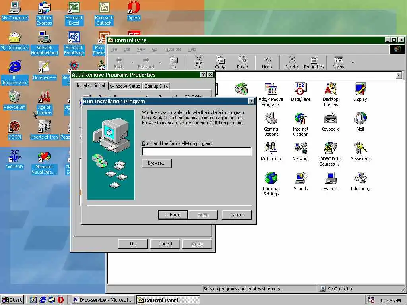Select the My Computer desktop icon
The width and height of the screenshot is (407, 305).
[14, 11]
